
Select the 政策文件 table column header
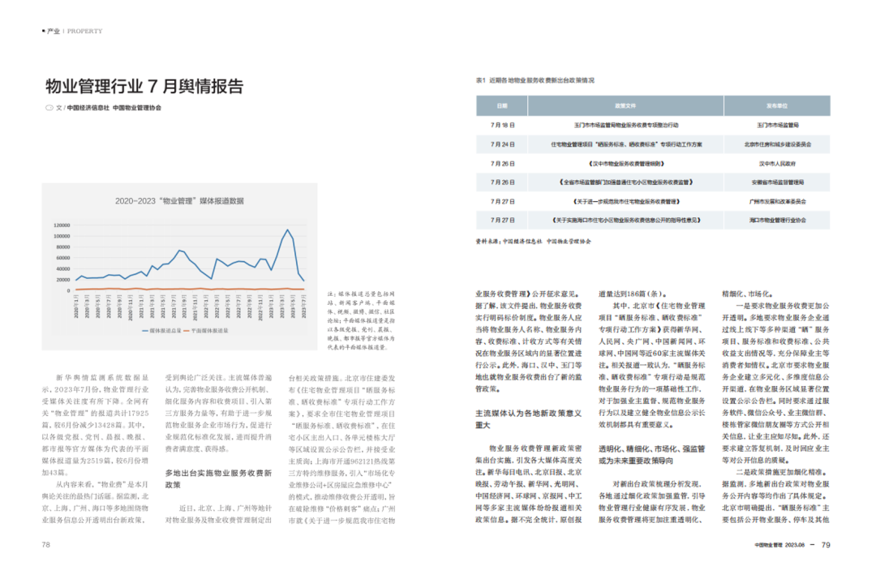(x=626, y=106)
